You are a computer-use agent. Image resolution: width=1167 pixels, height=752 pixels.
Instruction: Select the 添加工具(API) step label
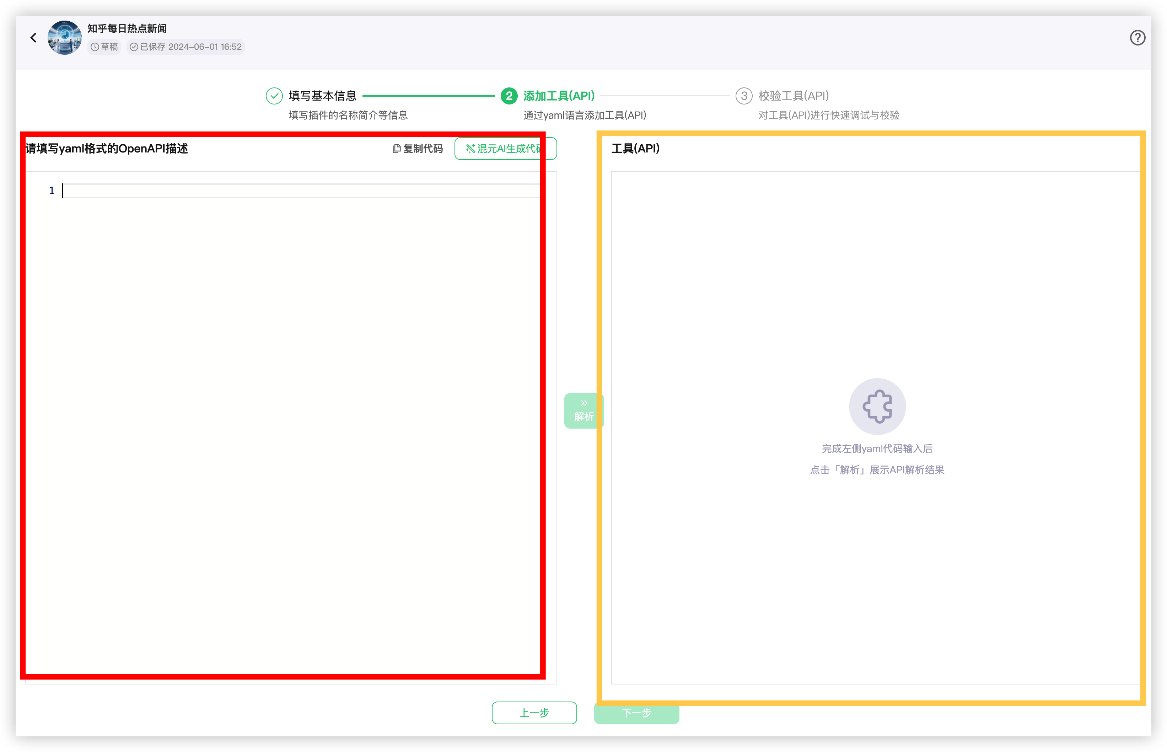point(559,96)
